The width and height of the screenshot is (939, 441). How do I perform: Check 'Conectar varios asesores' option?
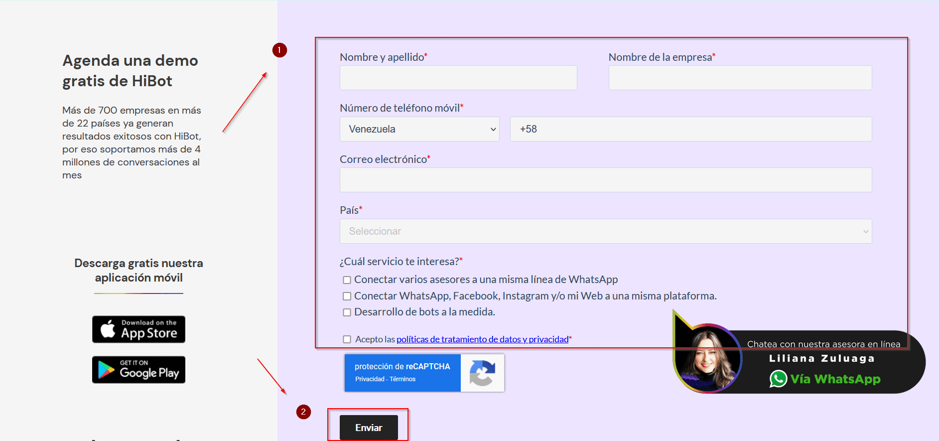pos(347,280)
